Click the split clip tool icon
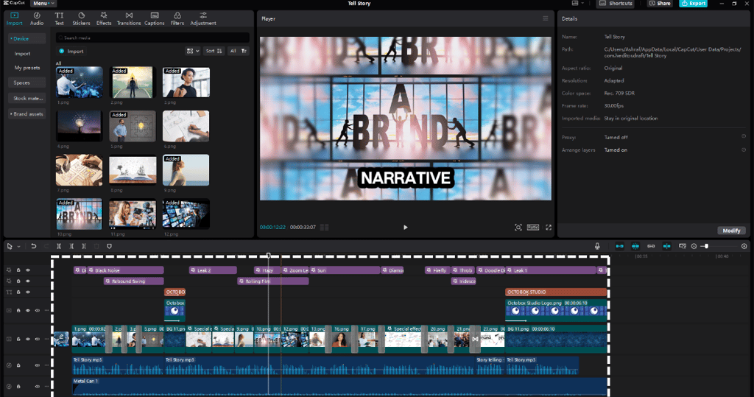Viewport: 754px width, 397px height. tap(59, 246)
